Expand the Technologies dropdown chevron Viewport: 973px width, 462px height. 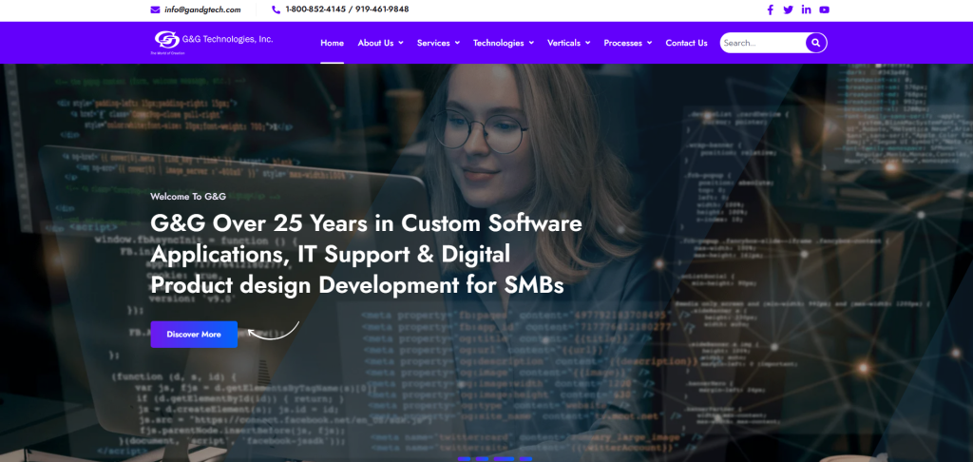click(x=531, y=43)
